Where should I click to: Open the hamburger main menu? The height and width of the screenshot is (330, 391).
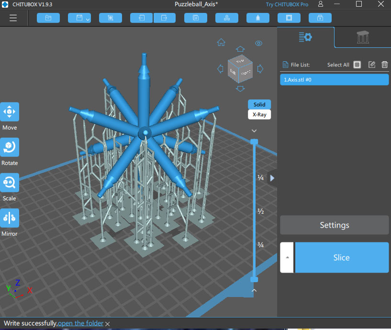point(13,18)
